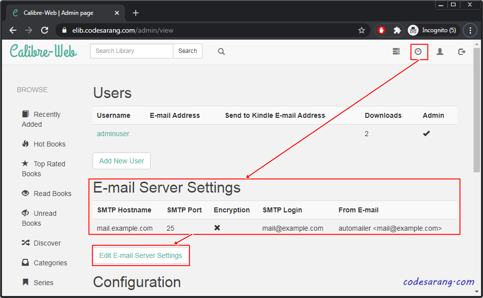Open Top Rated Books in sidebar
The height and width of the screenshot is (298, 483).
(44, 169)
